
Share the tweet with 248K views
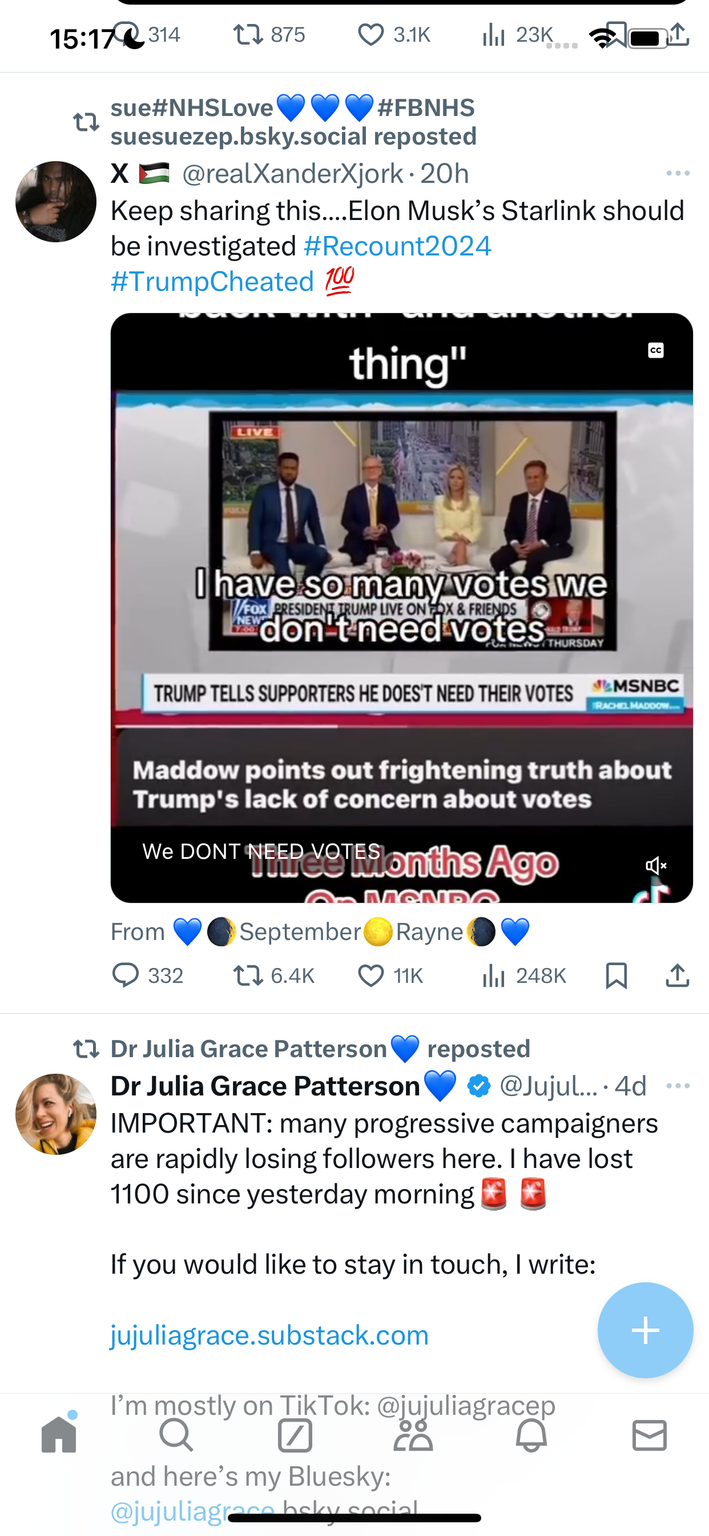pos(678,976)
